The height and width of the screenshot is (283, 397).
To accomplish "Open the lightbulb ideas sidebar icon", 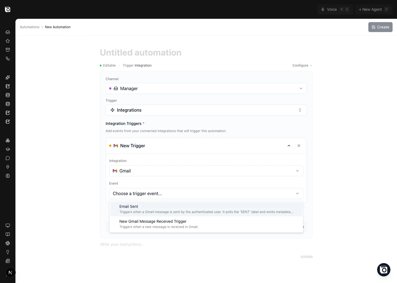I will tap(8, 252).
